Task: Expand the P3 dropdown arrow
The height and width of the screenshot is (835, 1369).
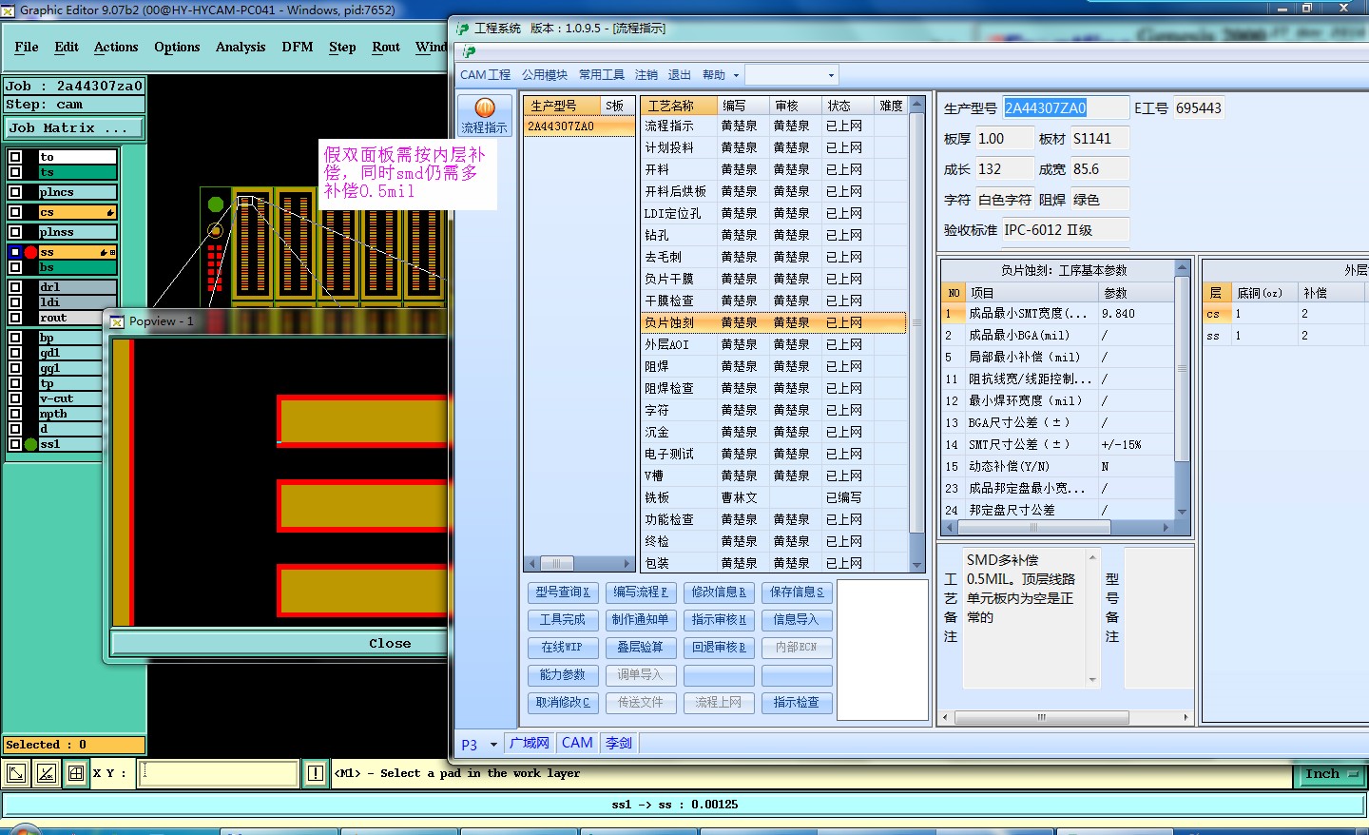Action: point(493,745)
